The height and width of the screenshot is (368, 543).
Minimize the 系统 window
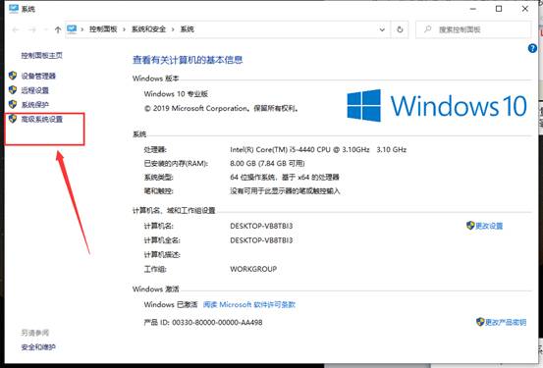[473, 9]
